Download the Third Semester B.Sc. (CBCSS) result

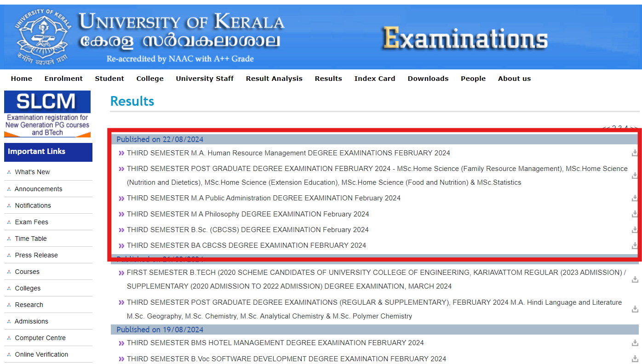[x=635, y=230]
